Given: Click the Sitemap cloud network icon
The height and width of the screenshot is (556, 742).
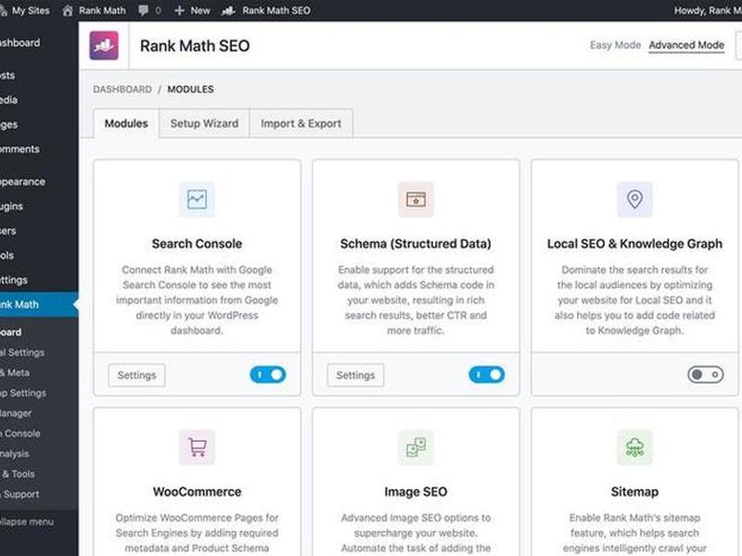Looking at the screenshot, I should (634, 448).
